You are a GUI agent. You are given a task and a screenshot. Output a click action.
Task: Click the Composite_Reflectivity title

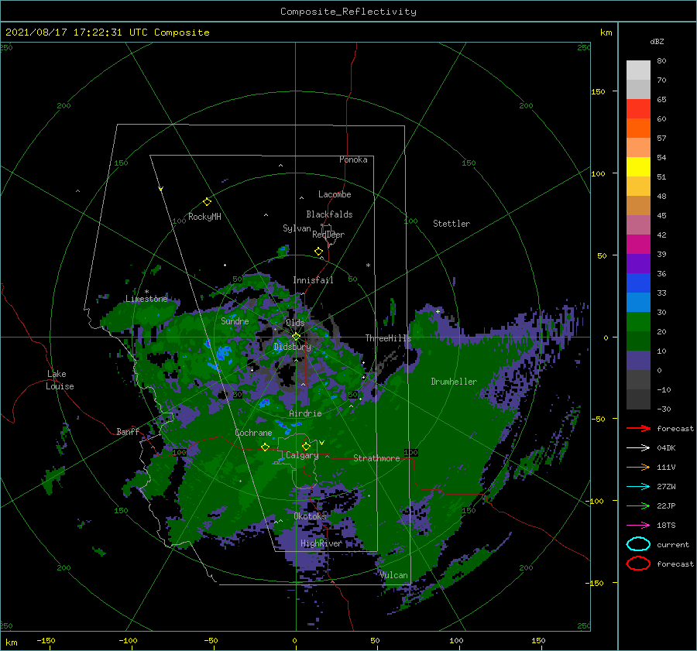348,12
